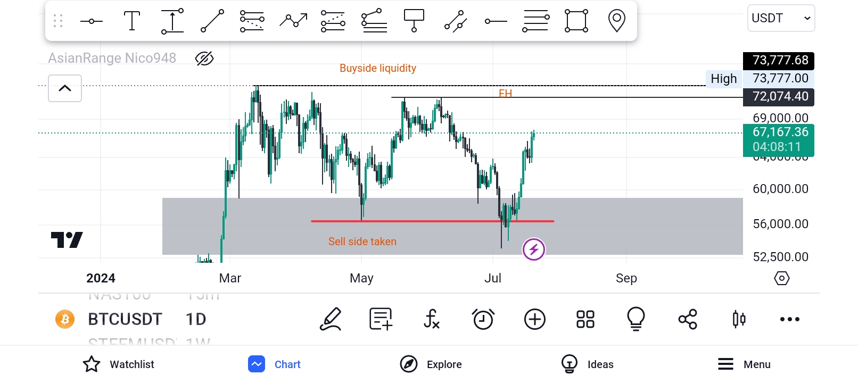Select the BTCUSDT symbol name
This screenshot has width=858, height=383.
[125, 319]
